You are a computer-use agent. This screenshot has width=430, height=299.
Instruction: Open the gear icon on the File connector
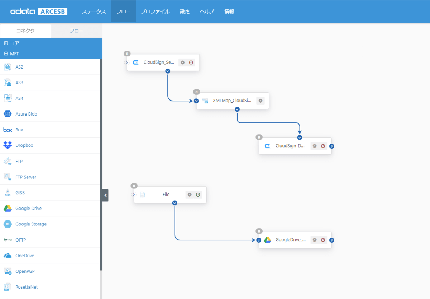189,195
